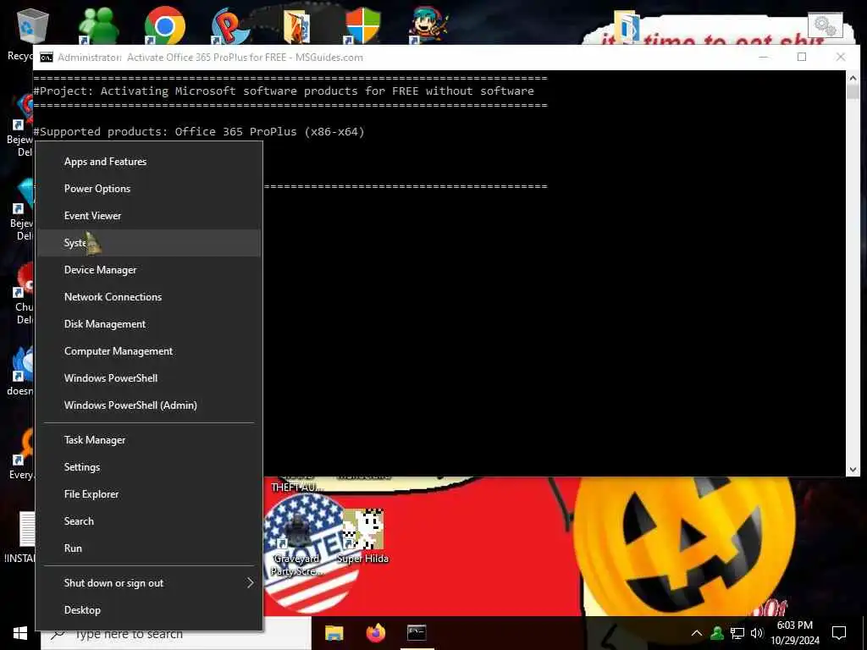The height and width of the screenshot is (650, 867).
Task: Click the Command Prompt window title icon
Action: (47, 58)
